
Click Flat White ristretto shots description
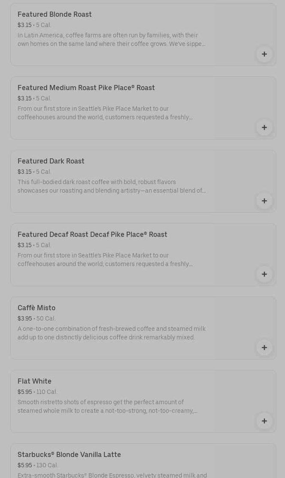pos(107,406)
